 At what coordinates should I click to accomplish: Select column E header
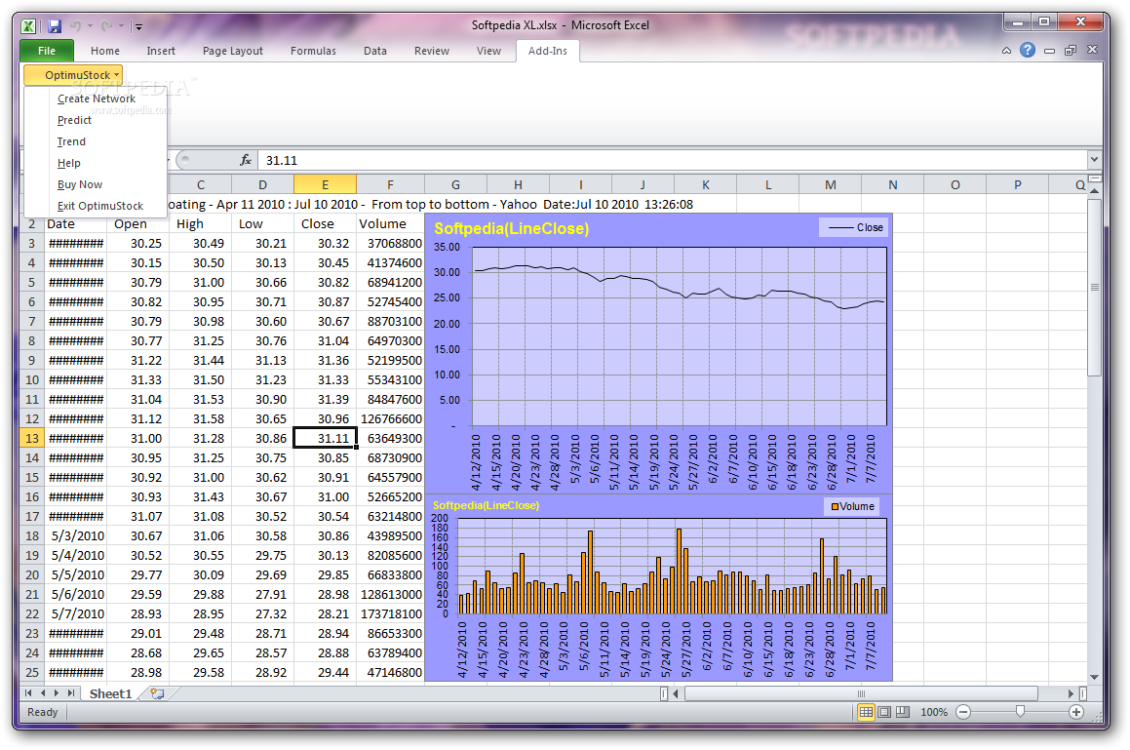point(325,184)
